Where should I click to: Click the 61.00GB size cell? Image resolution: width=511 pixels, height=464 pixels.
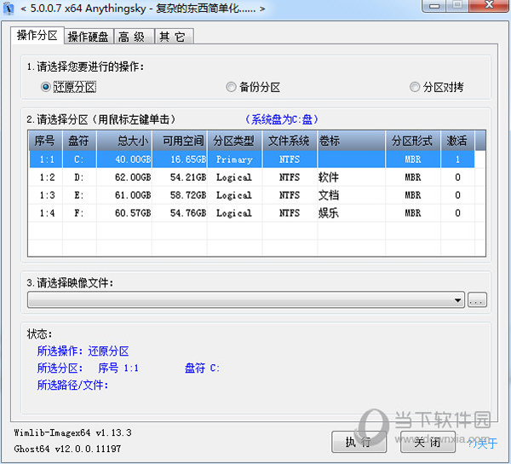tap(124, 195)
